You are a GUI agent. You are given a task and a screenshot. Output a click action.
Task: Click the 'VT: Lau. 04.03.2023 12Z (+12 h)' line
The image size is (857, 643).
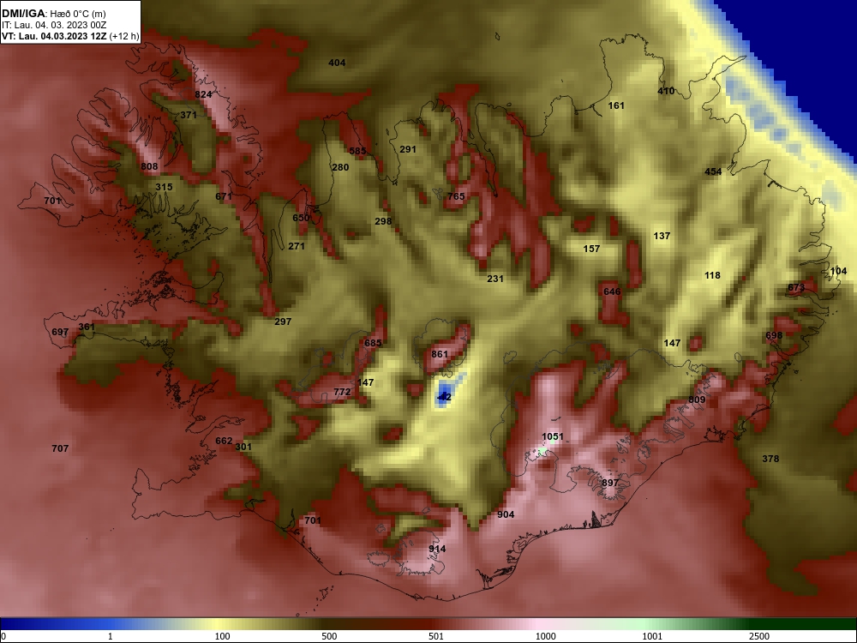(70, 37)
